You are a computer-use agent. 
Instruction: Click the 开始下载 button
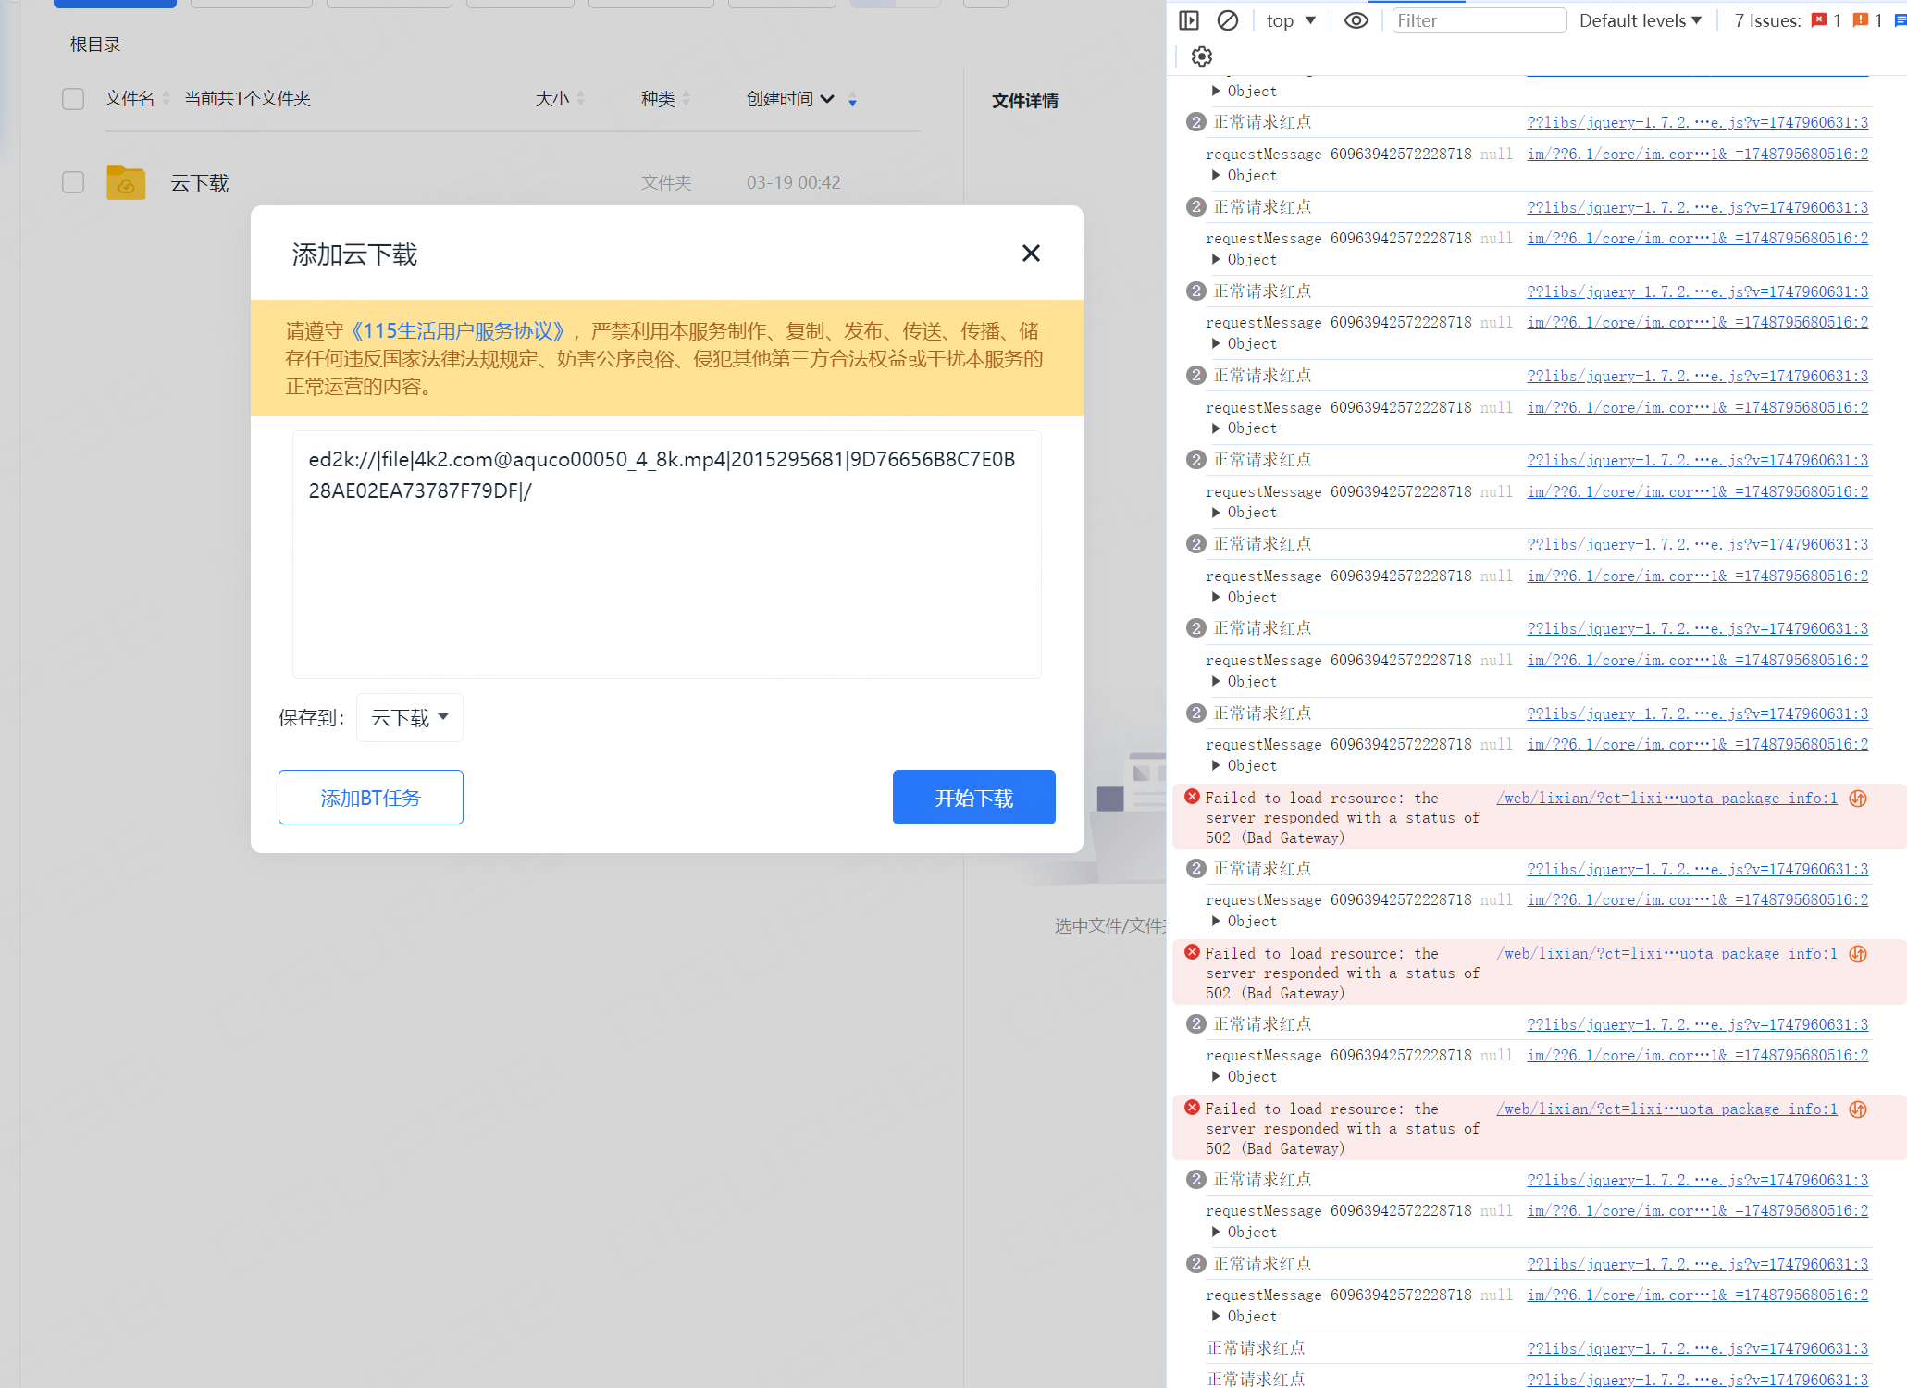tap(973, 798)
